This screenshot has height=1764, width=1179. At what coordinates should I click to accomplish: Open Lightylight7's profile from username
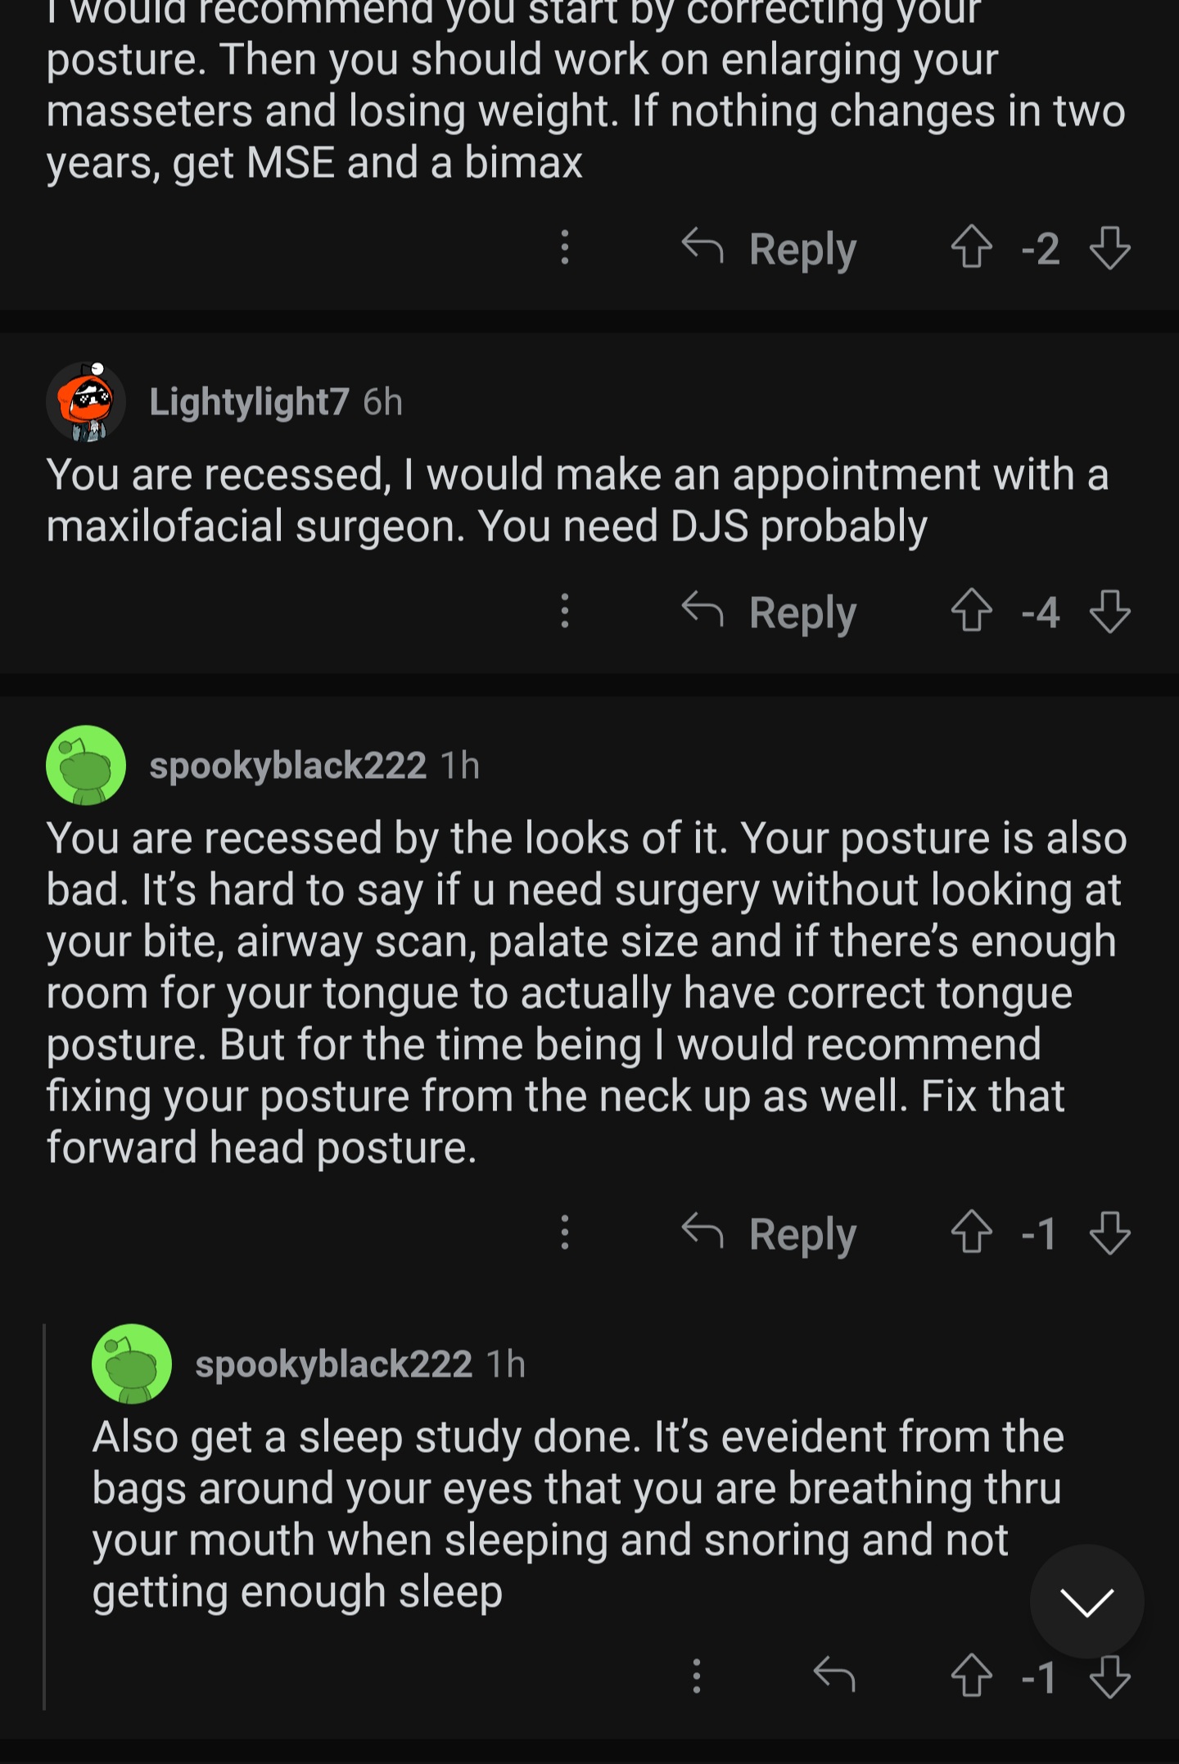[249, 402]
